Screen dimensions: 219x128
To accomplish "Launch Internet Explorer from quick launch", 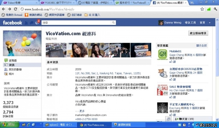I will click(29, 125).
